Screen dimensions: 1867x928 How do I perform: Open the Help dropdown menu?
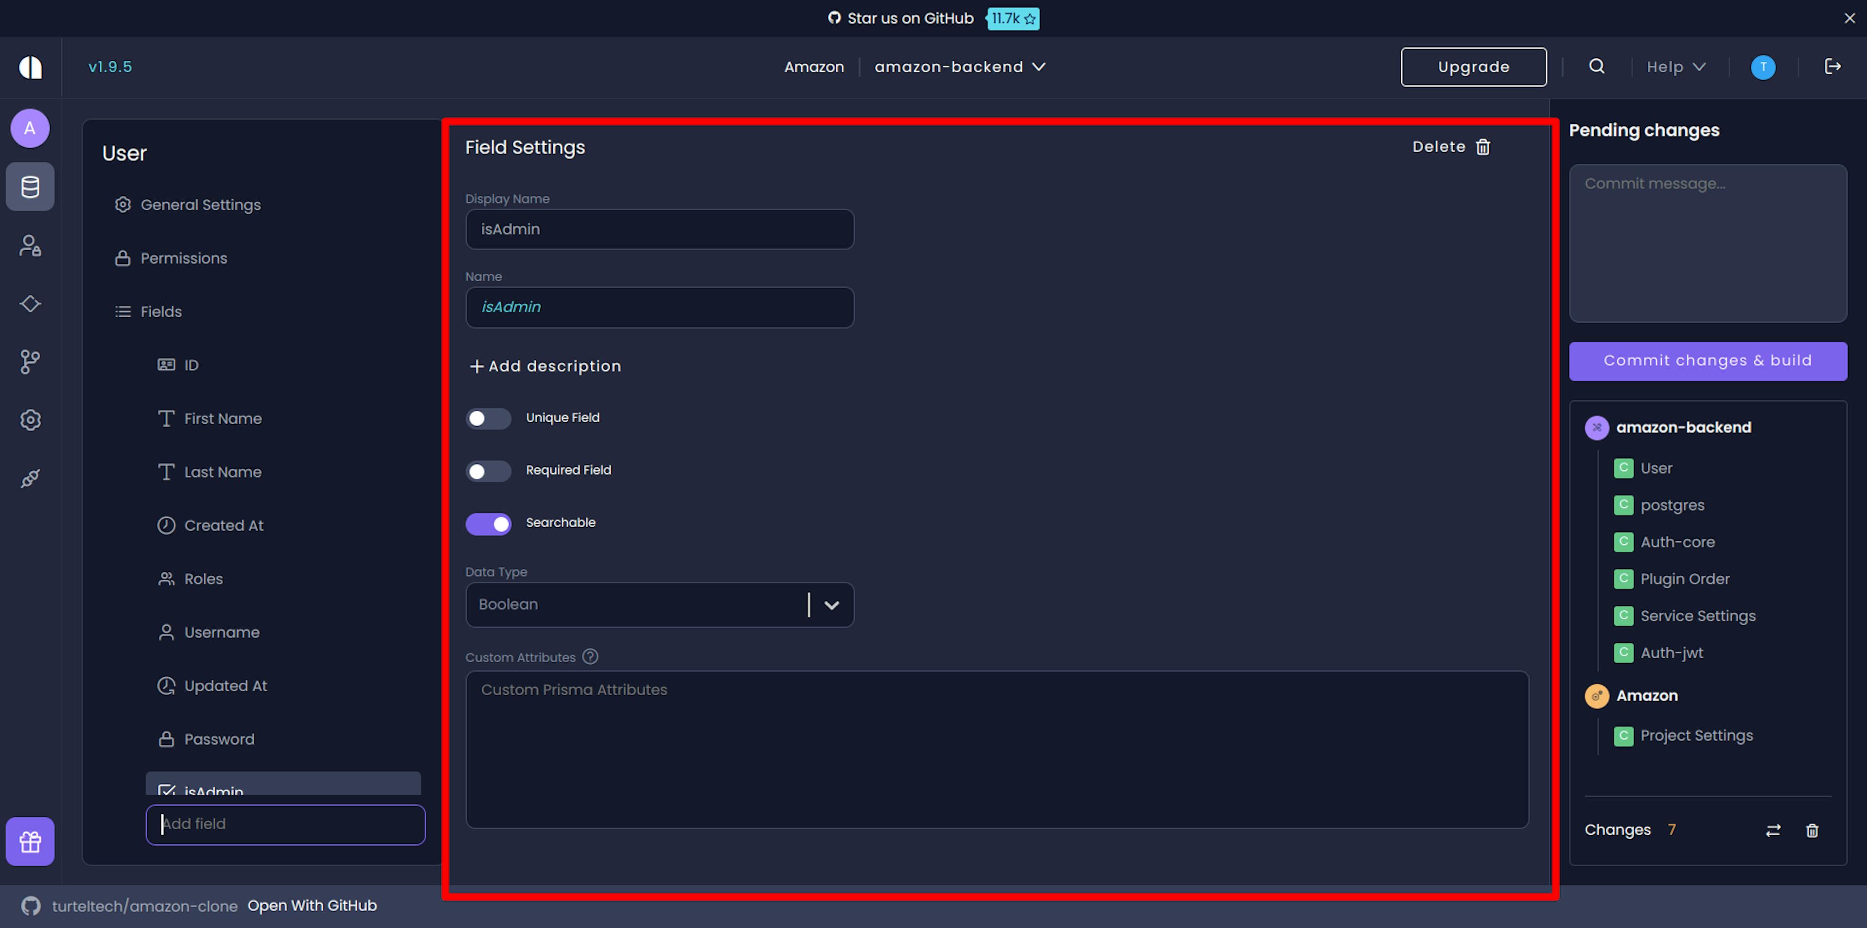1675,67
